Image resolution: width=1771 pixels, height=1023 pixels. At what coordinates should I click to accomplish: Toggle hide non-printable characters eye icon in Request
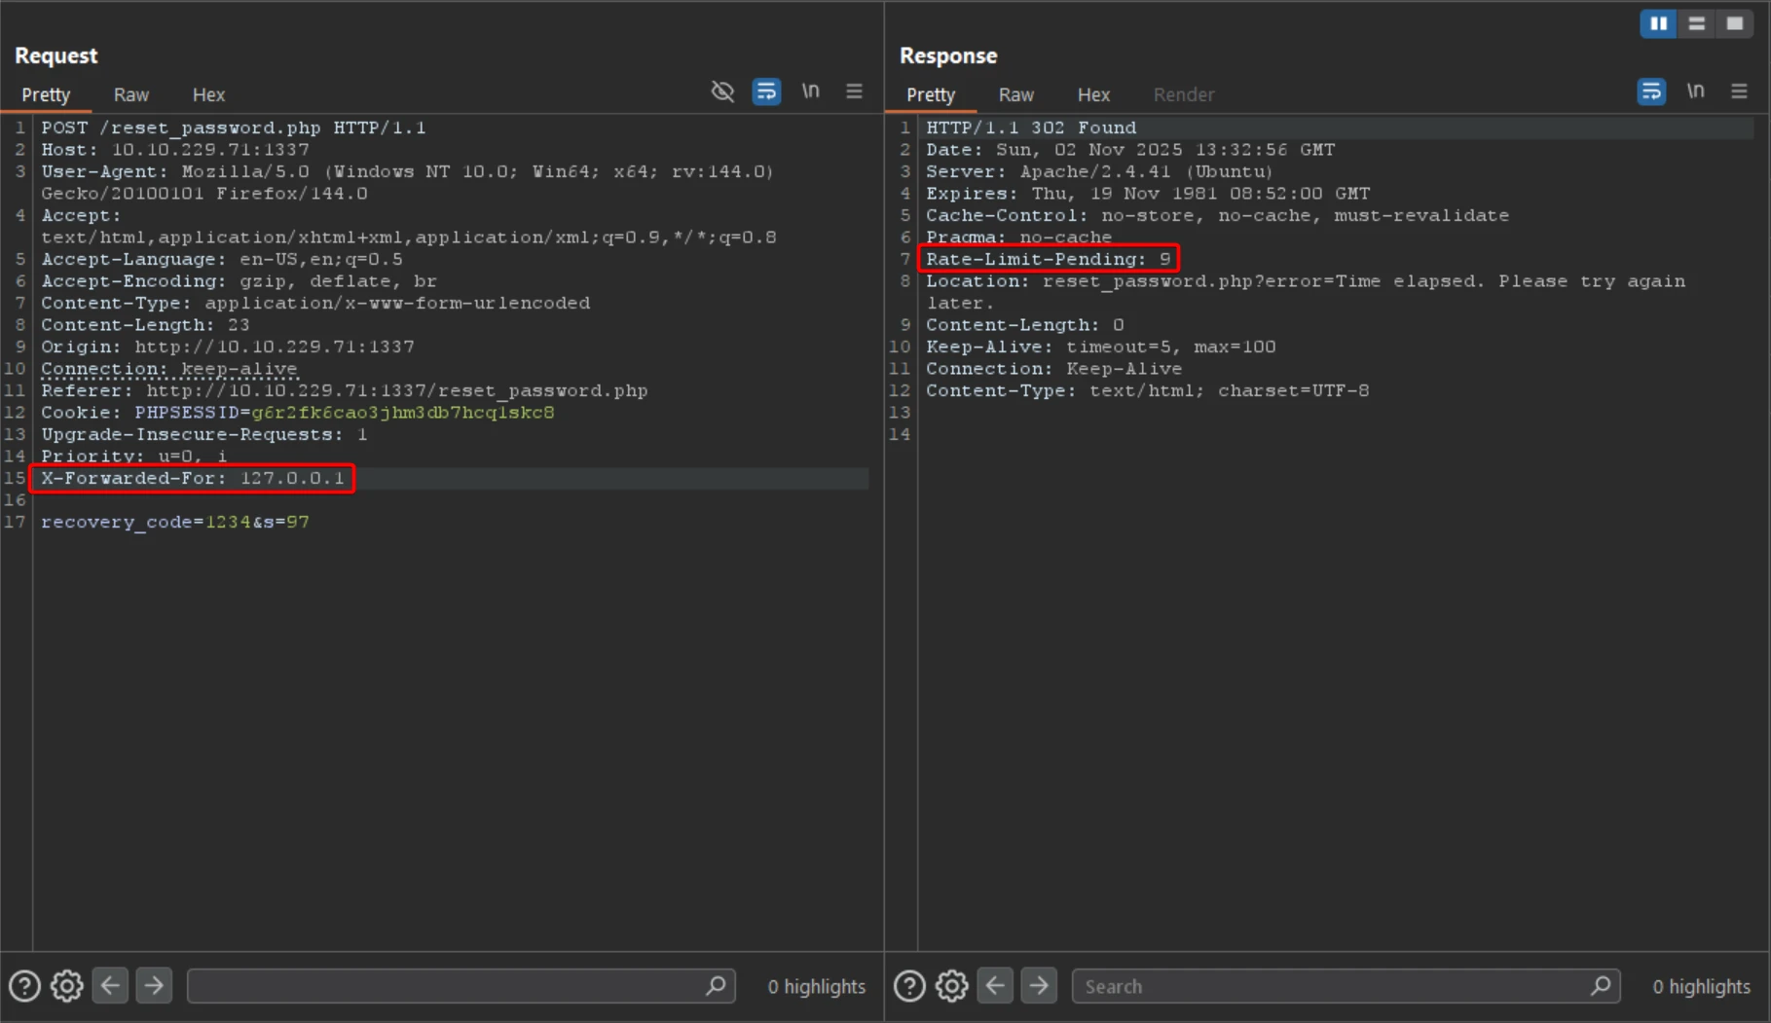(x=722, y=91)
